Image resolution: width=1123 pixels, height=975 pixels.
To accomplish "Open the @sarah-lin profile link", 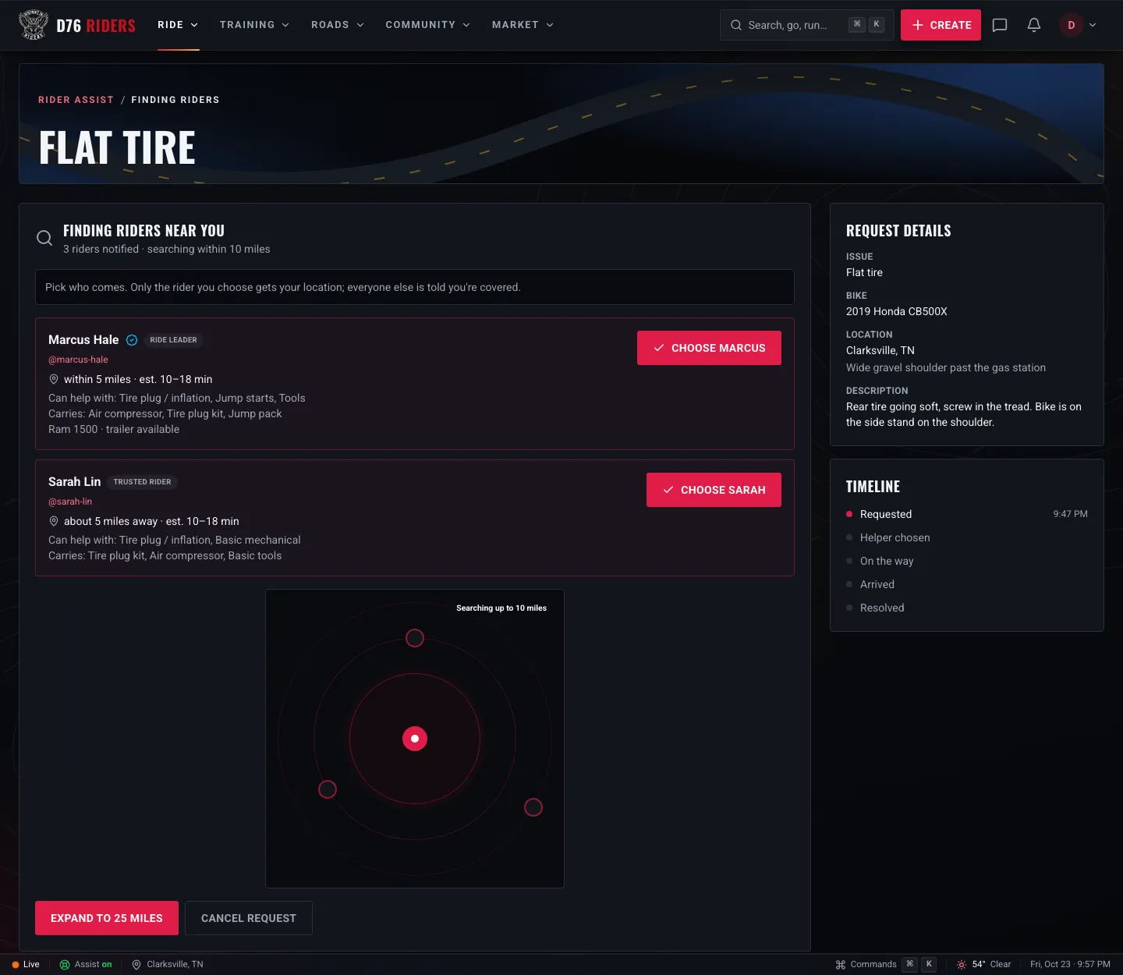I will pos(70,502).
